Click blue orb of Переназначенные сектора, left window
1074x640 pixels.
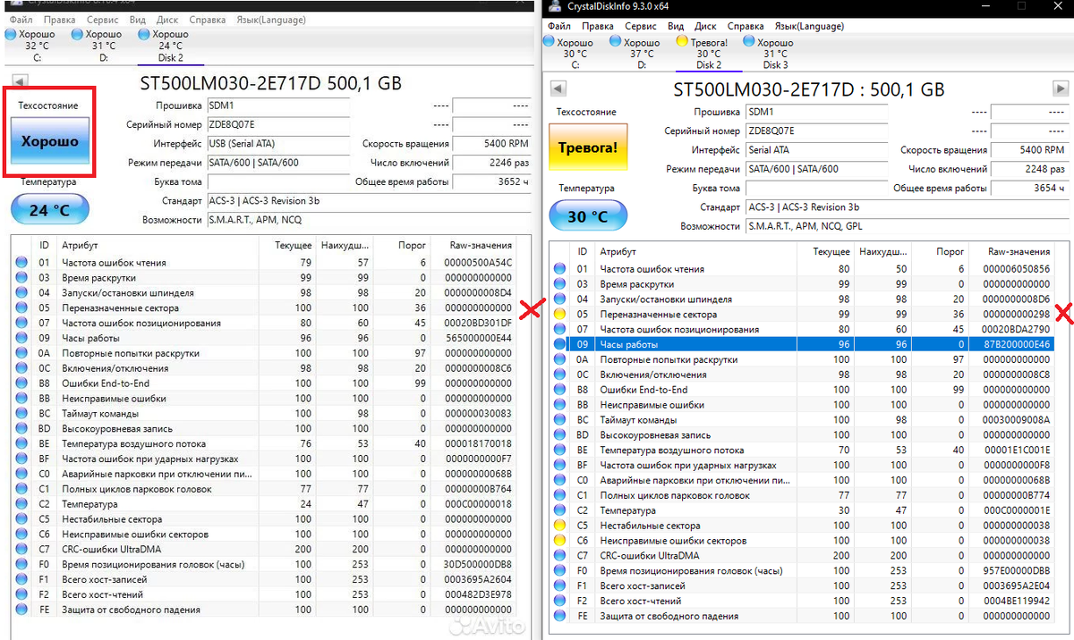[x=21, y=307]
